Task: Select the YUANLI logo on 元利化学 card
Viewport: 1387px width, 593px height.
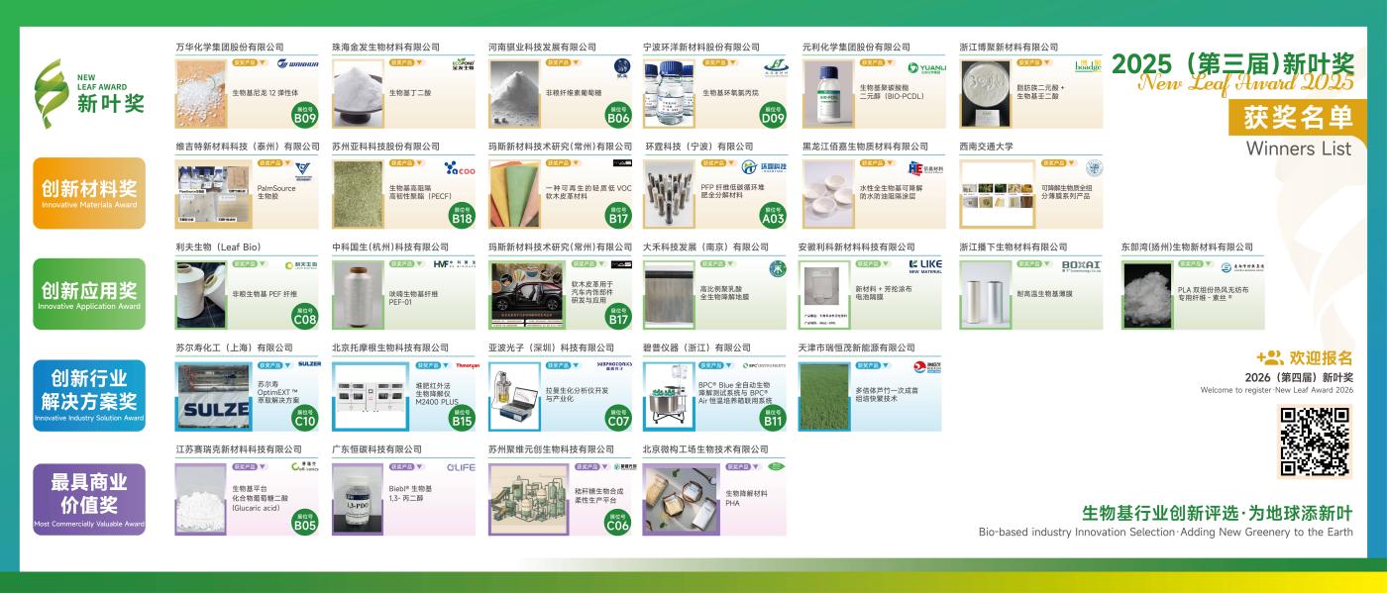Action: (928, 68)
